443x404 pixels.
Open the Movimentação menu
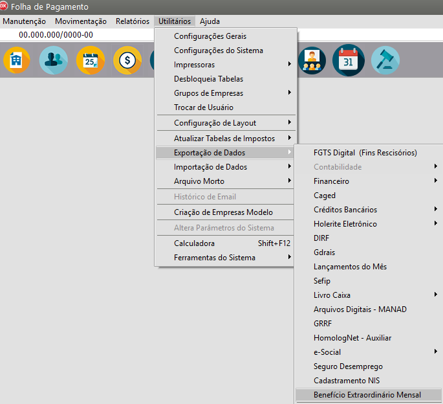coord(81,21)
